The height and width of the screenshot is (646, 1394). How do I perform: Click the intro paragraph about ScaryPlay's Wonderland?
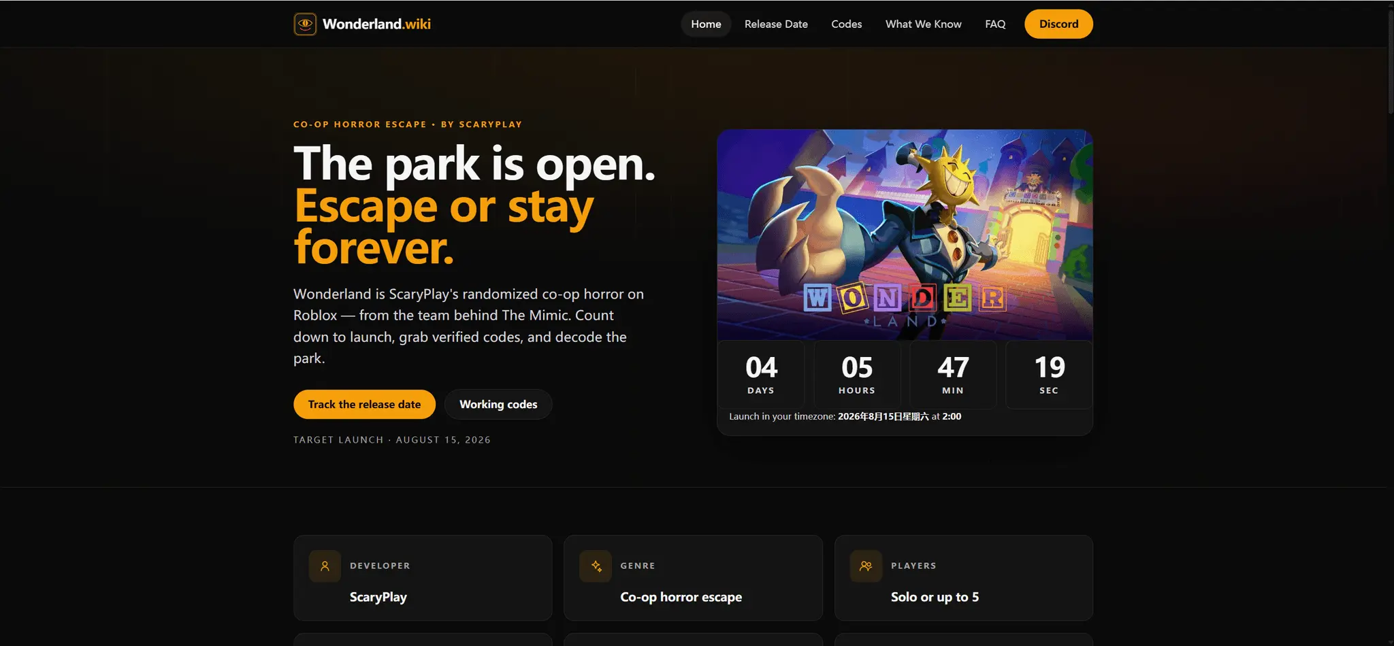[x=468, y=326]
